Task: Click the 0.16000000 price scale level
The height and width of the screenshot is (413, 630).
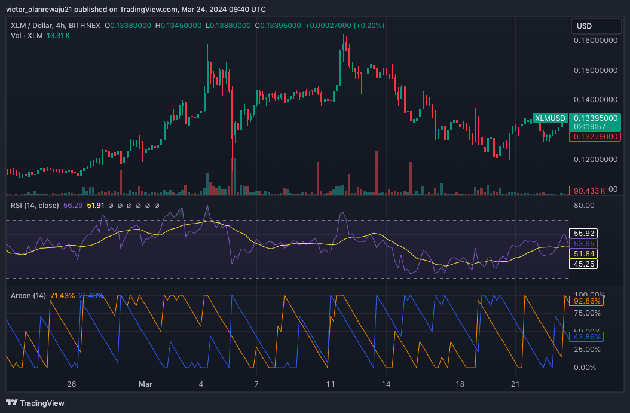Action: [594, 41]
